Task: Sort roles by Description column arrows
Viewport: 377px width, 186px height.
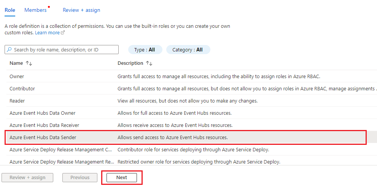Action: (149, 63)
